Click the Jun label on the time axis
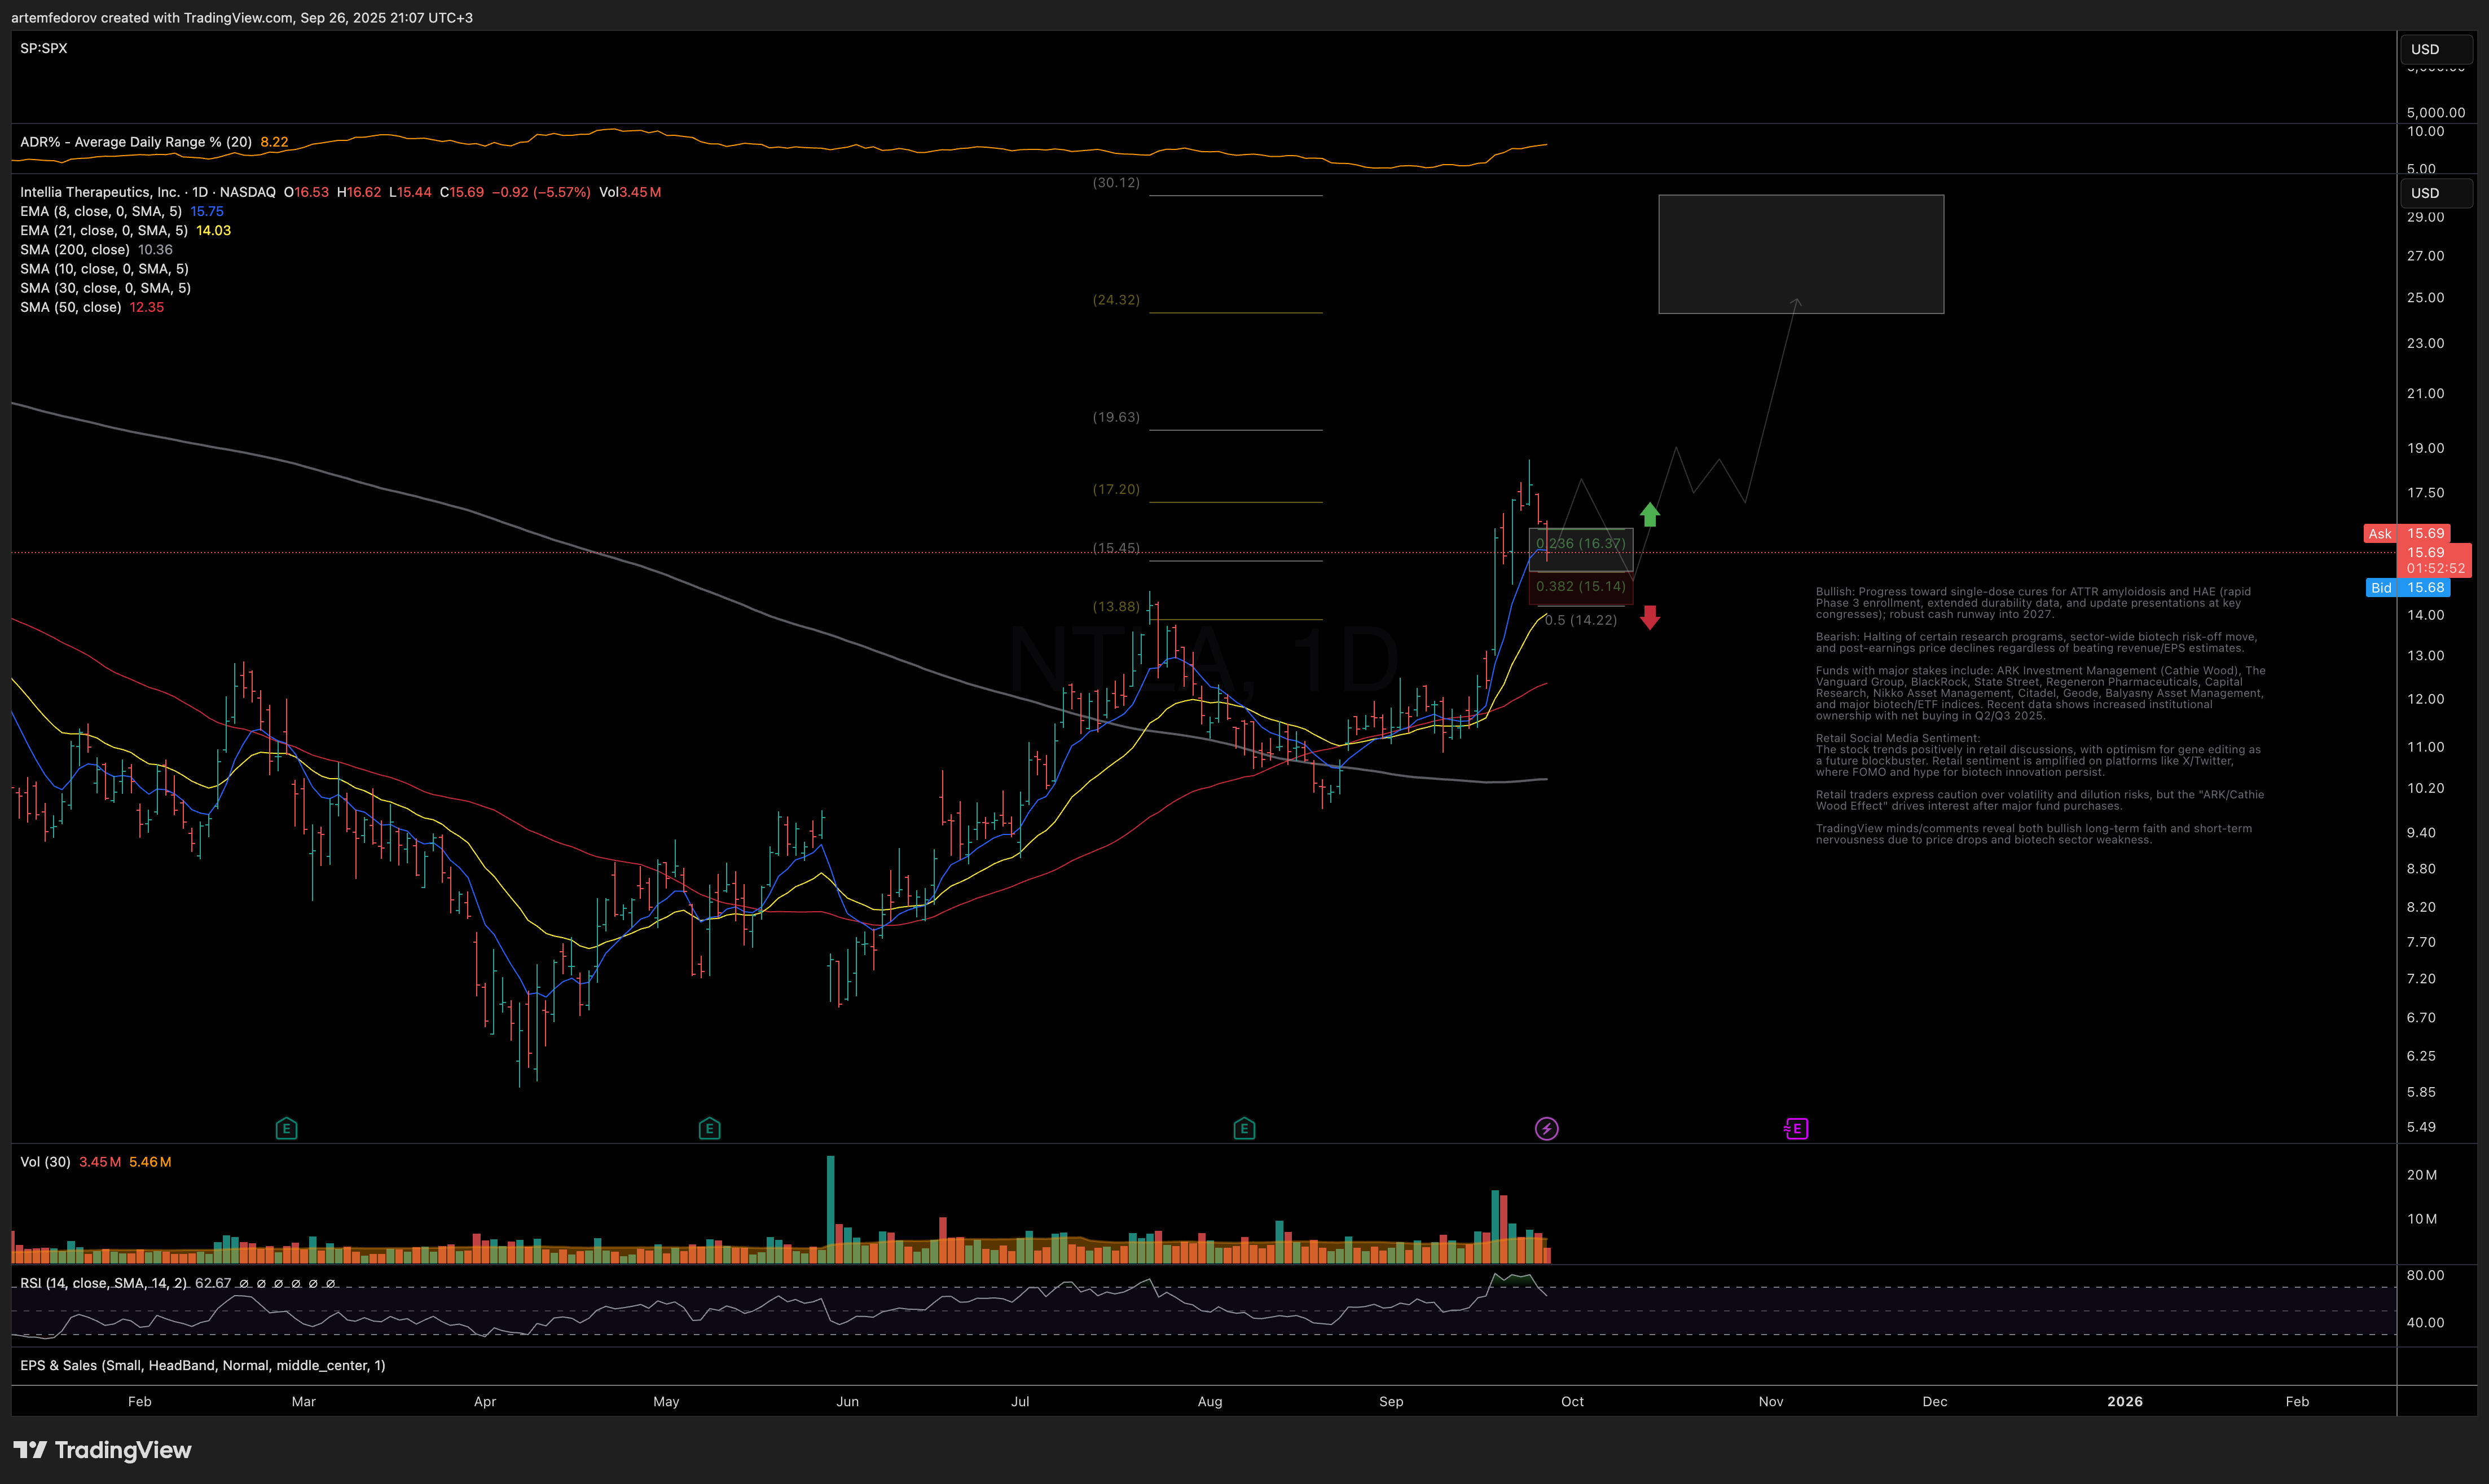This screenshot has height=1484, width=2489. click(x=847, y=1401)
